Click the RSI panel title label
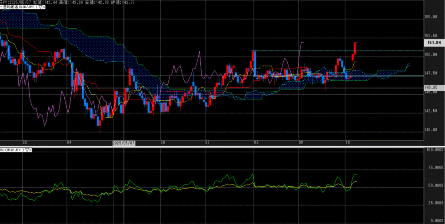This screenshot has height=224, width=445. tap(12, 150)
